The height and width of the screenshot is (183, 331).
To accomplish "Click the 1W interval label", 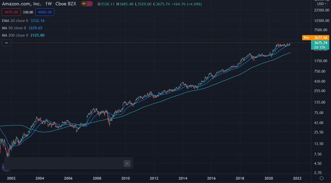I will coord(49,4).
